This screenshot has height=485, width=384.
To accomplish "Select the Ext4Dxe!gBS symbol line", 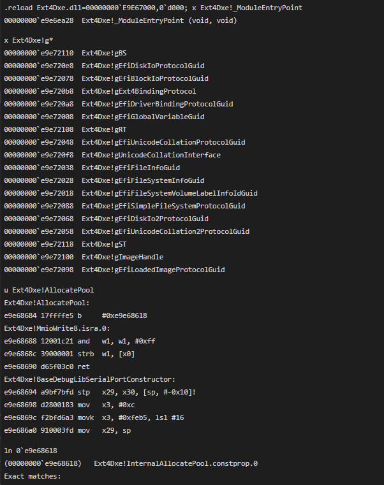I will 65,53.
